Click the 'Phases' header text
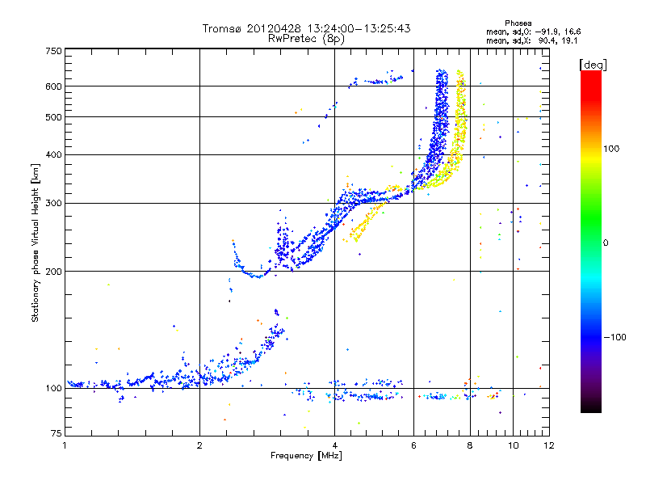Screen dimensions: 646x485 click(518, 23)
